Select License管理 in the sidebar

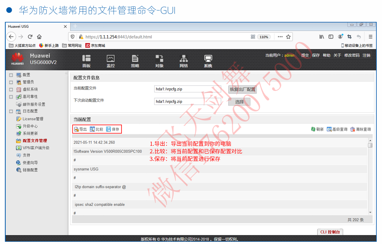tap(30, 119)
